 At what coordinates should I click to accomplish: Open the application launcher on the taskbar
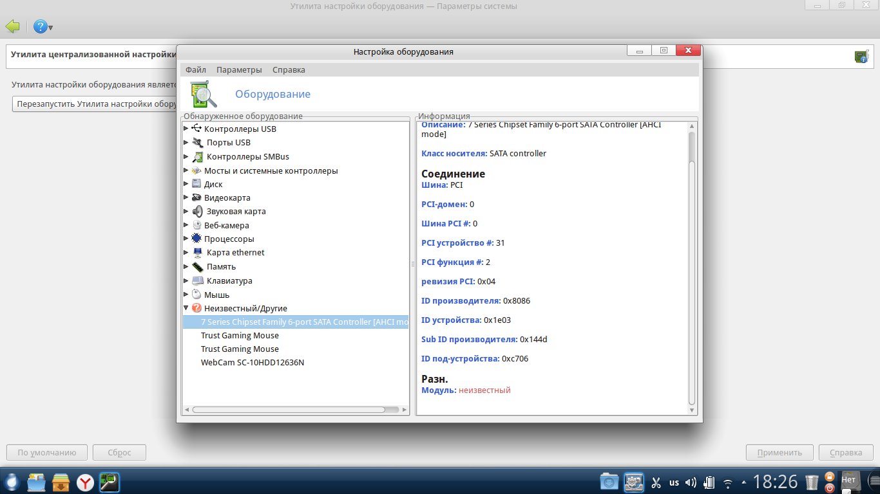12,482
